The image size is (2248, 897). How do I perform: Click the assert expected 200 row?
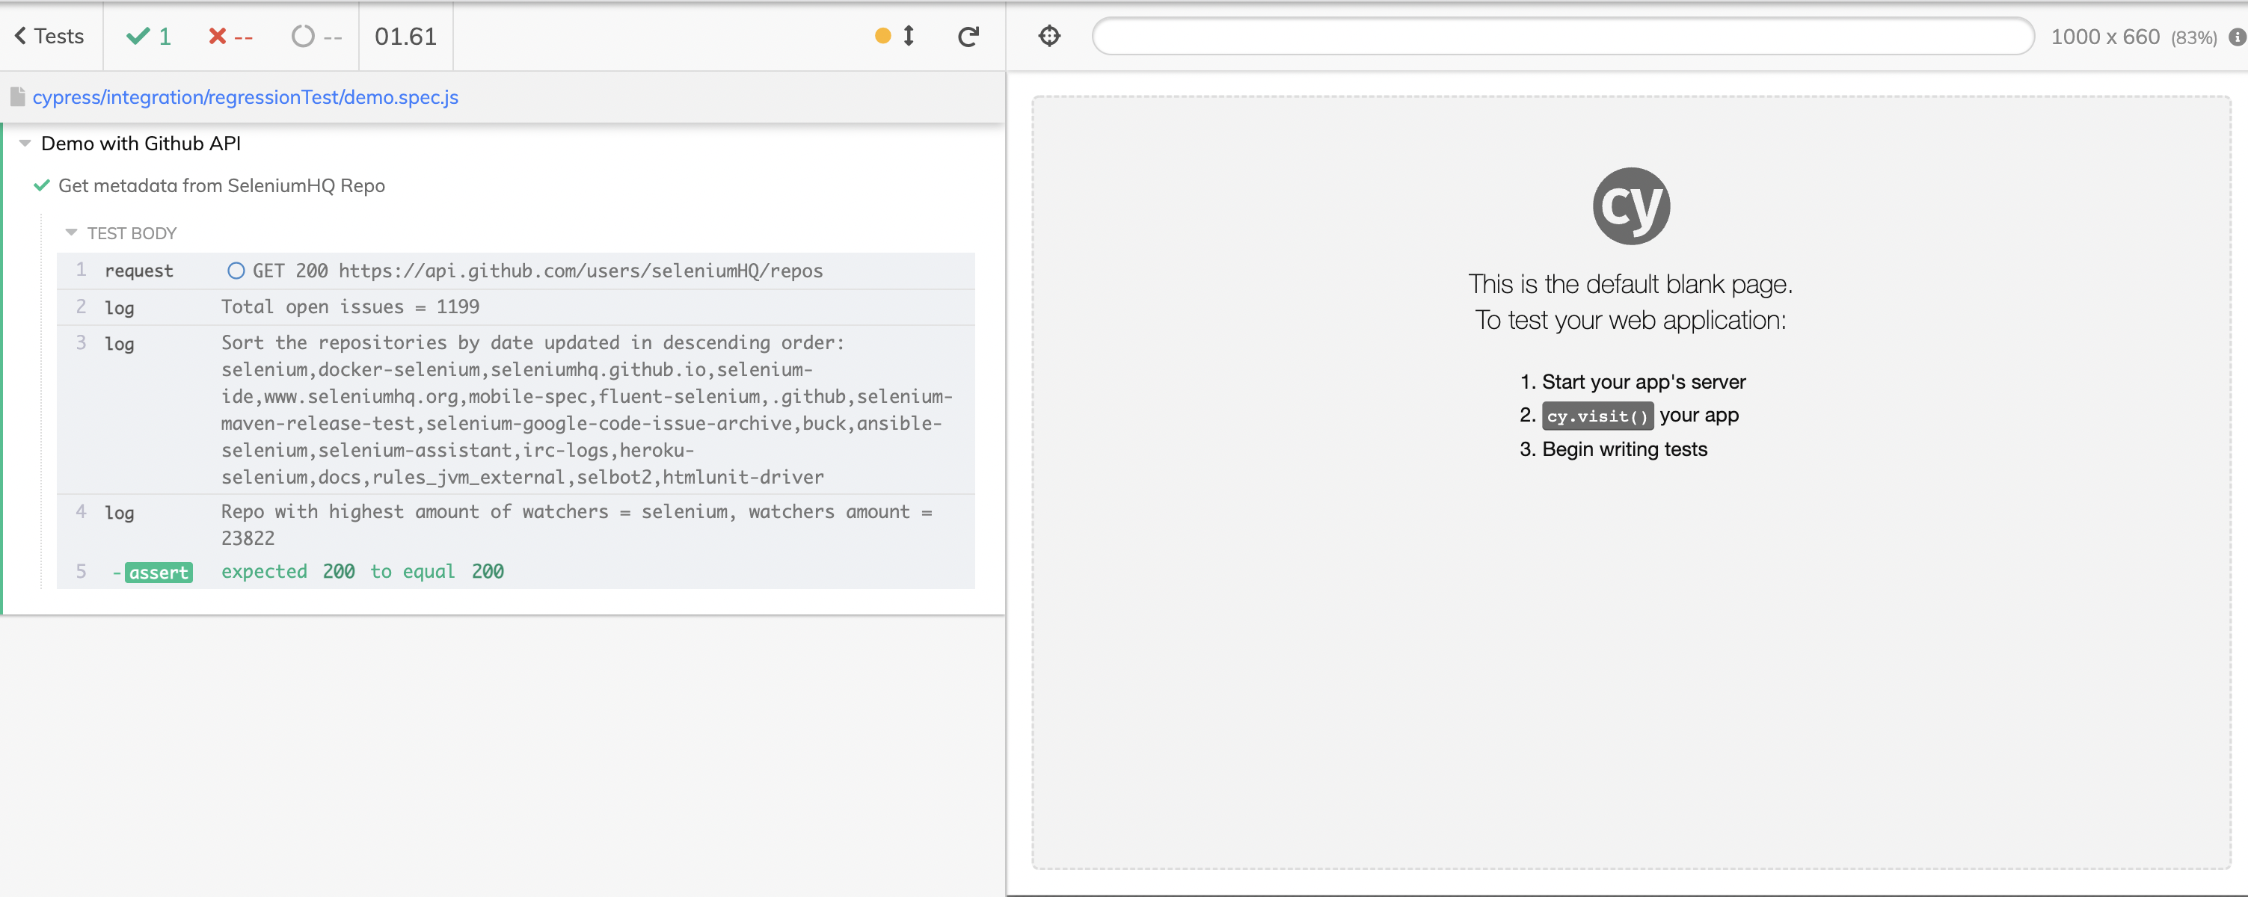click(515, 572)
